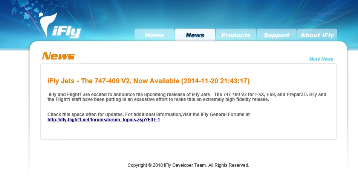Click the orange News section heading
The height and width of the screenshot is (180, 358).
(58, 56)
